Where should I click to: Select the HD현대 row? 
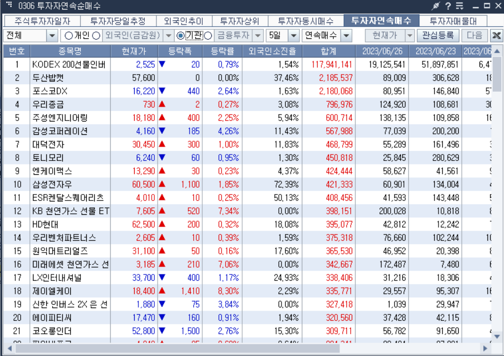(247, 224)
